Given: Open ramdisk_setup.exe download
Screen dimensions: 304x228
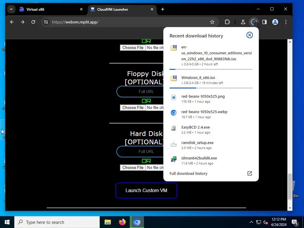Looking at the screenshot, I should coord(211,145).
